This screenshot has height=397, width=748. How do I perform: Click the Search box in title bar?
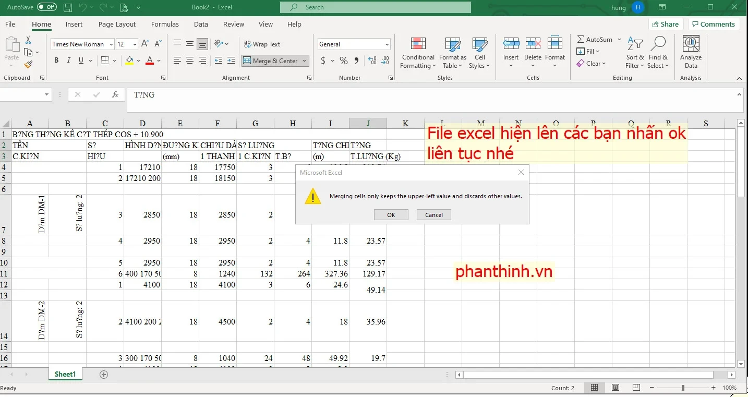click(376, 7)
